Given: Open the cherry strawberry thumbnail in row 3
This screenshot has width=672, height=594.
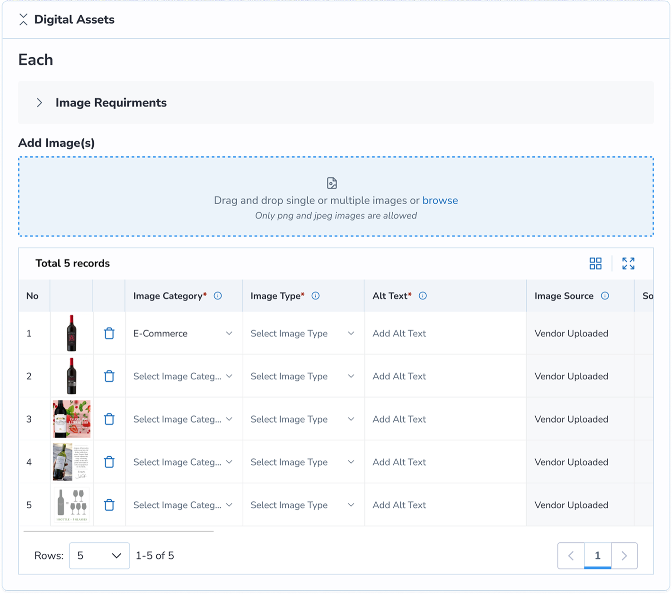Looking at the screenshot, I should point(71,419).
